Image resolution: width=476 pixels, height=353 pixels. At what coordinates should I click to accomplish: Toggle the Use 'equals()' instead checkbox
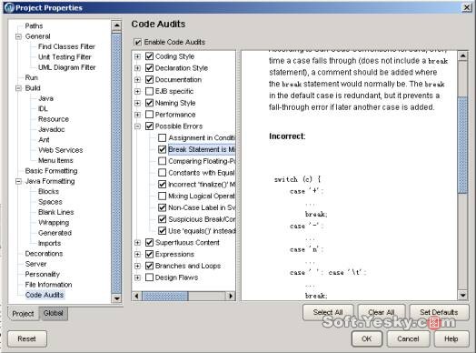[x=163, y=231]
